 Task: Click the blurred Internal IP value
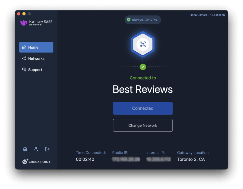tap(159, 159)
